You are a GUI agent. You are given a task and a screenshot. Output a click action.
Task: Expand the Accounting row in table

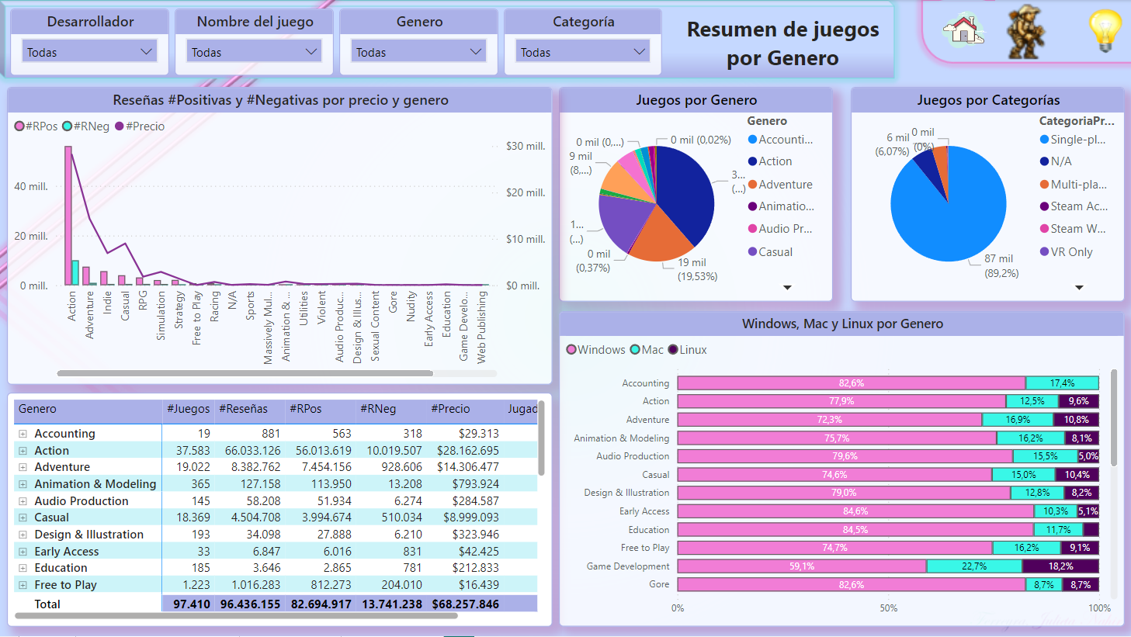pyautogui.click(x=23, y=434)
